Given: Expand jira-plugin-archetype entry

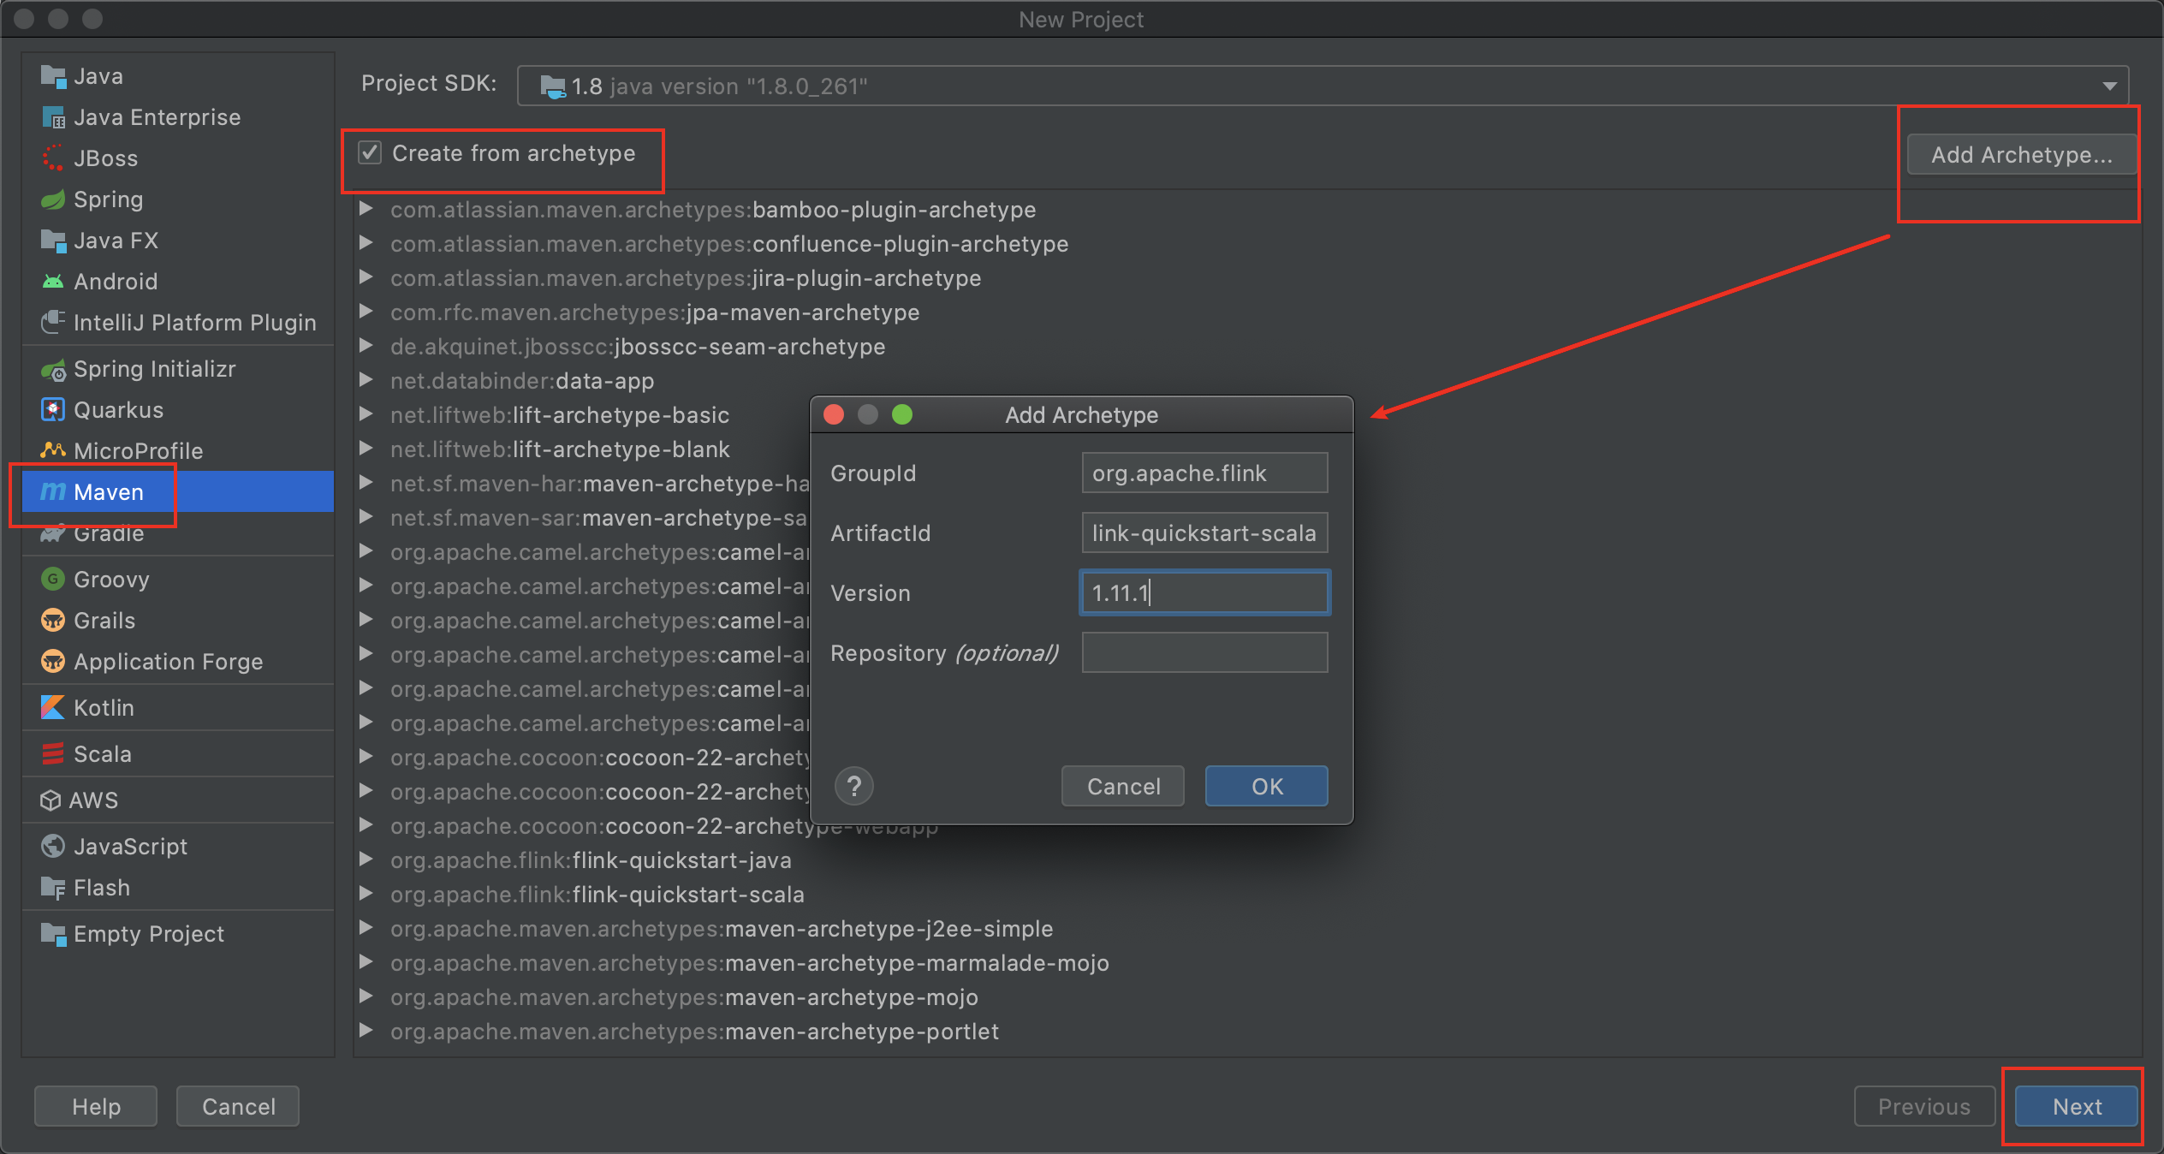Looking at the screenshot, I should click(x=366, y=277).
